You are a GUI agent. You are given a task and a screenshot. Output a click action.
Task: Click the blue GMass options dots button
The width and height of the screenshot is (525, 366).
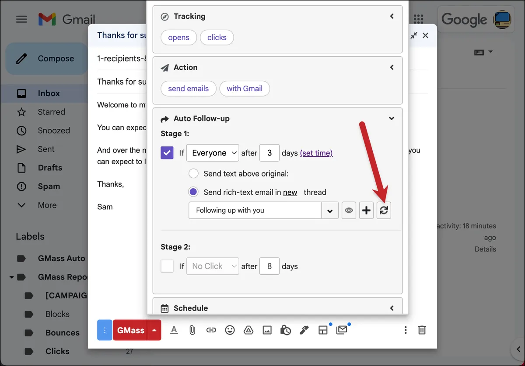click(x=105, y=330)
